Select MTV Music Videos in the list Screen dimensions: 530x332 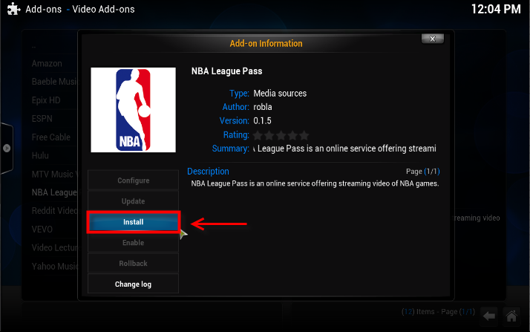55,174
